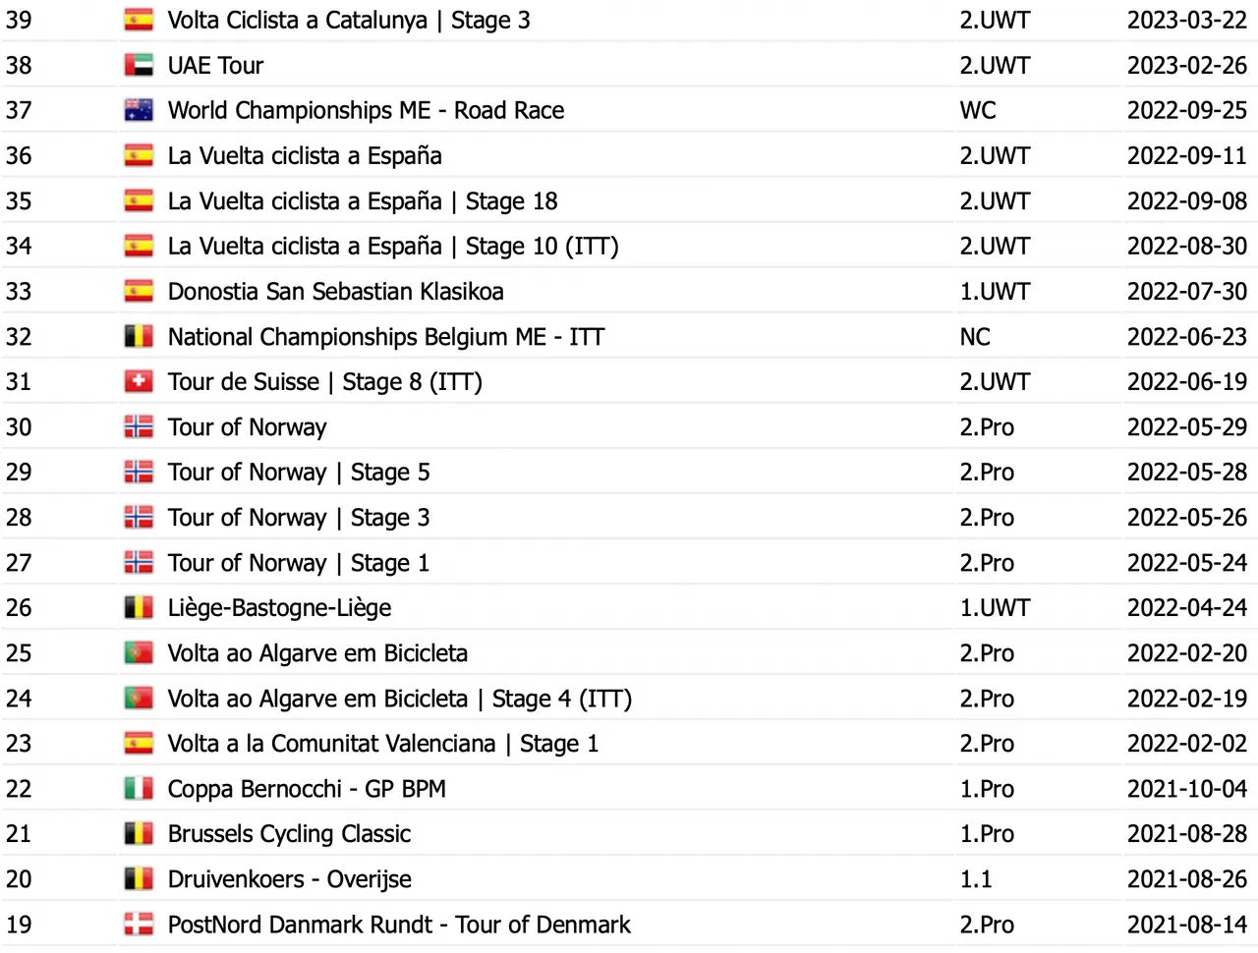1258x953 pixels.
Task: Click the Swiss flag beside Tour de Suisse
Action: [x=139, y=382]
